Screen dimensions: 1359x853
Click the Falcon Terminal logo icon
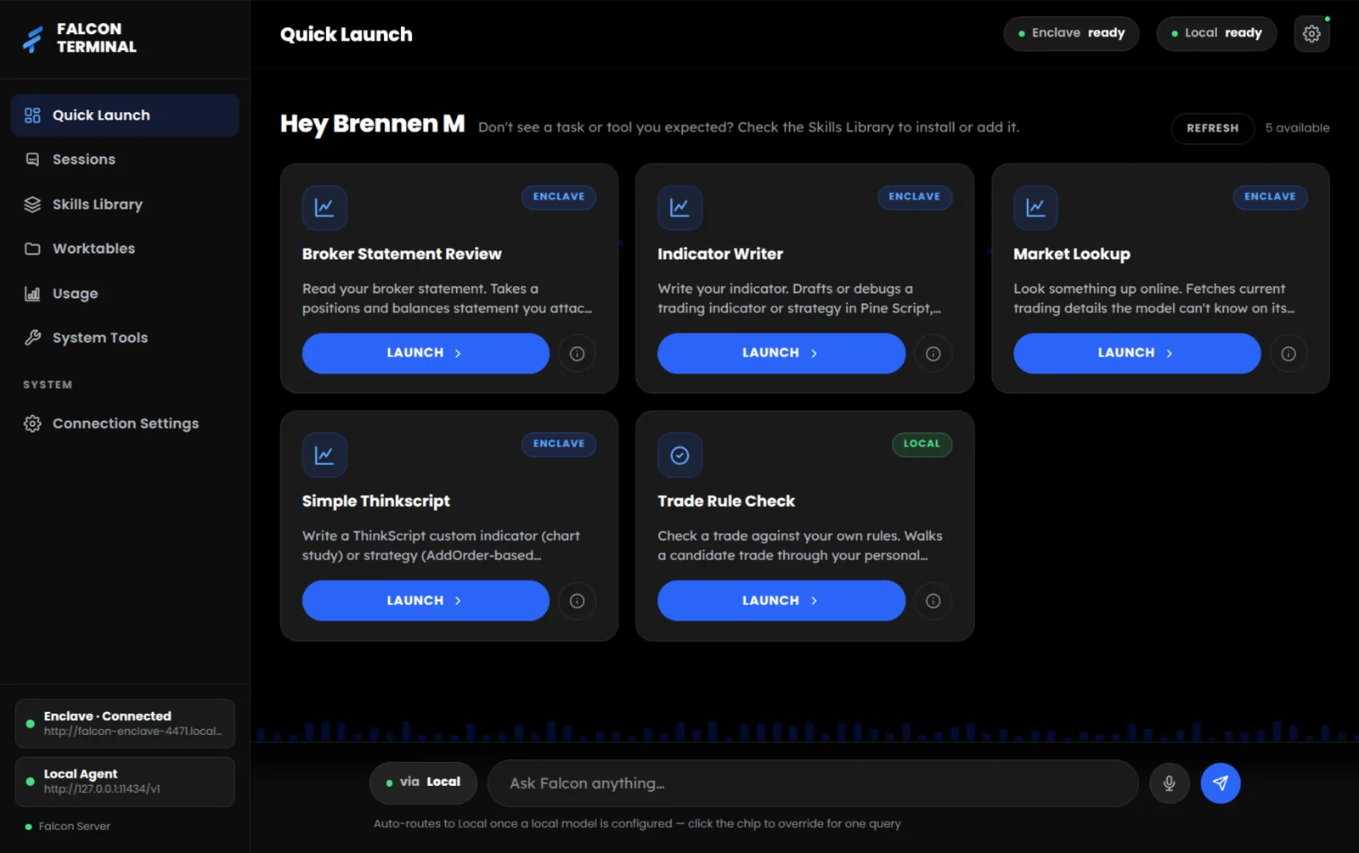tap(33, 38)
